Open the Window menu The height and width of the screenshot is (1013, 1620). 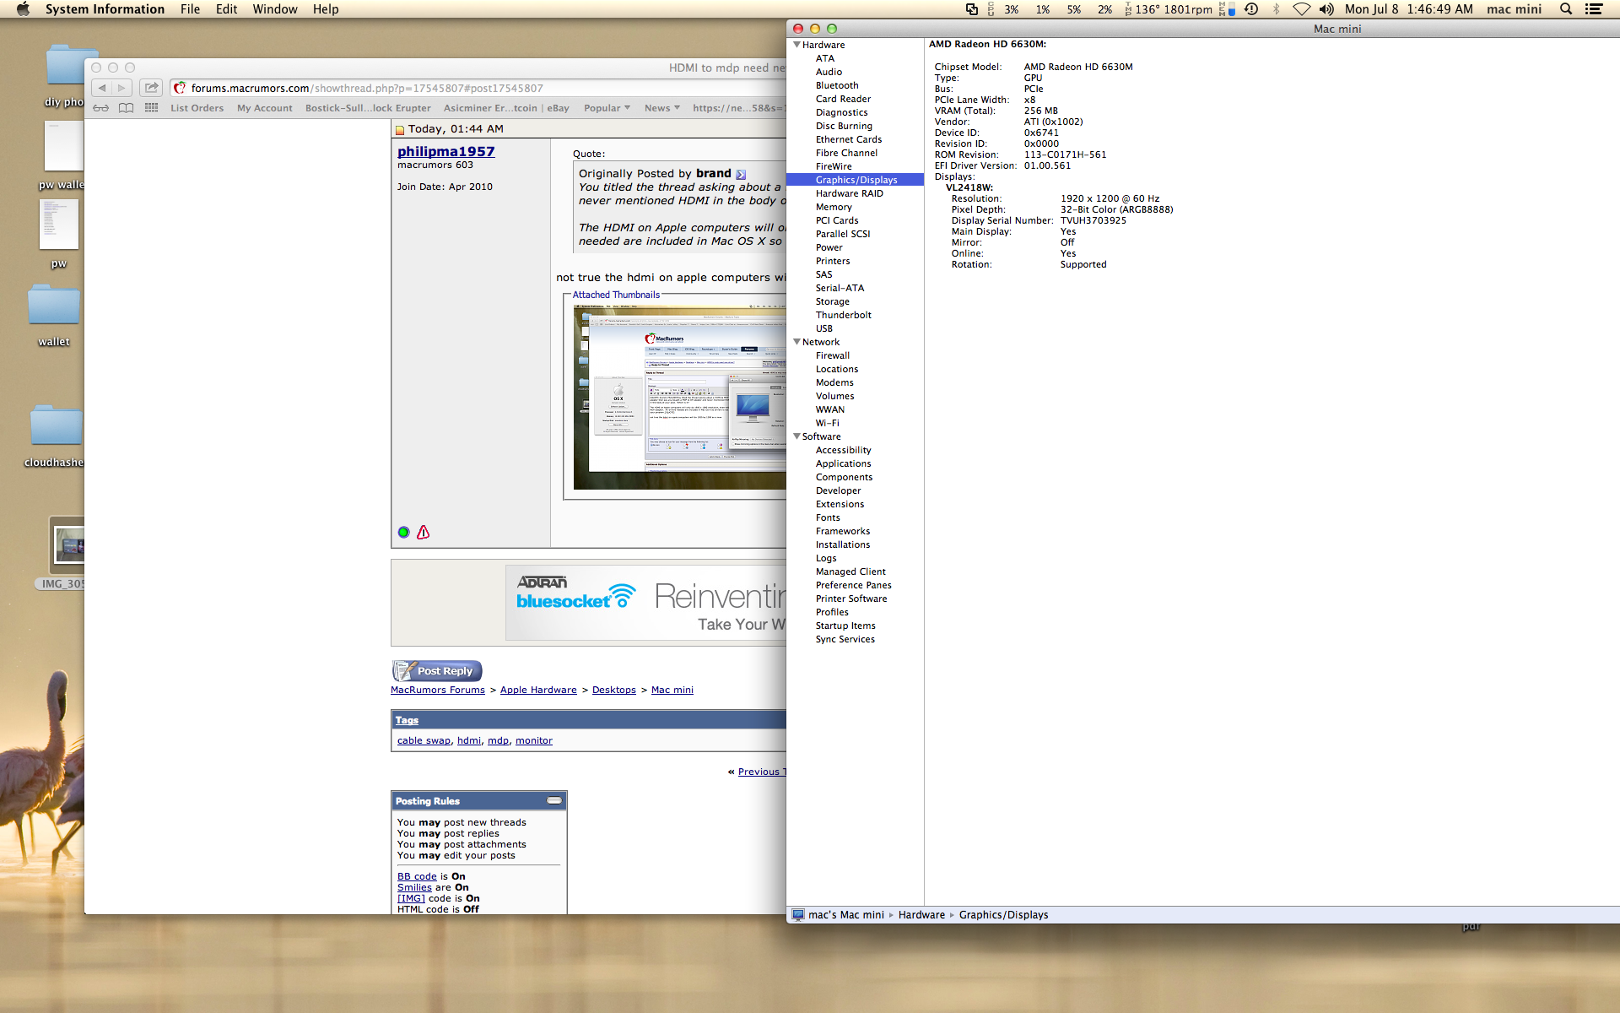(274, 9)
